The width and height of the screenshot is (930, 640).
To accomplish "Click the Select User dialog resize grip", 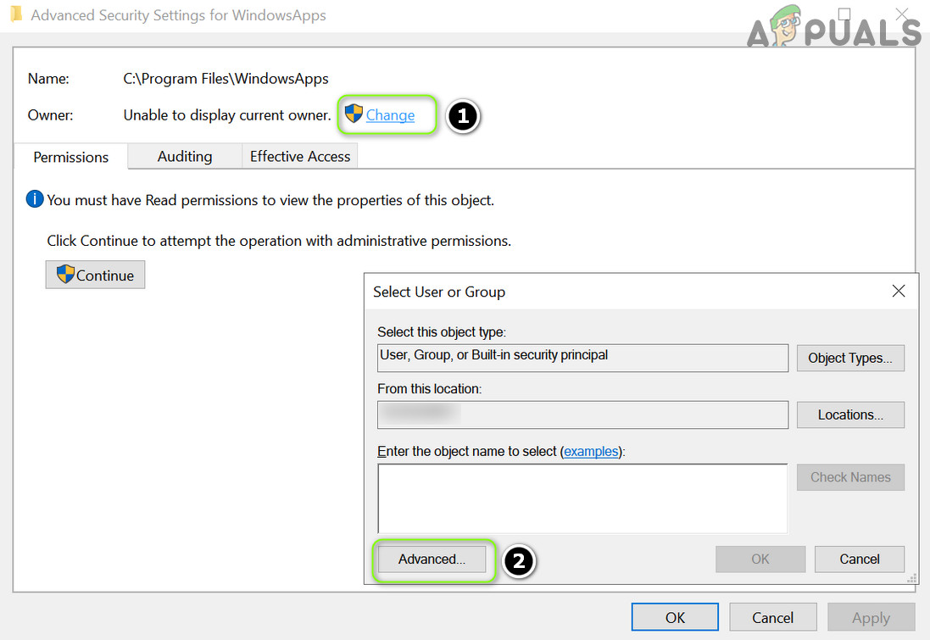I will coord(911,578).
